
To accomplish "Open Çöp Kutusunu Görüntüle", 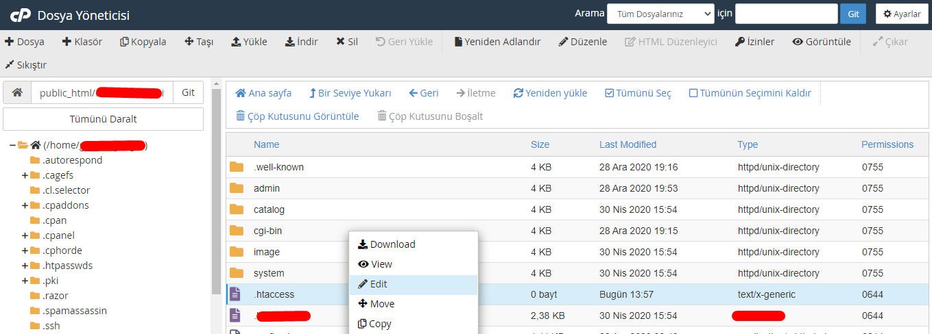I will point(297,116).
